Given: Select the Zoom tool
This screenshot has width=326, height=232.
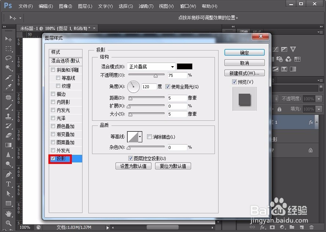Looking at the screenshot, I should pyautogui.click(x=8, y=223).
